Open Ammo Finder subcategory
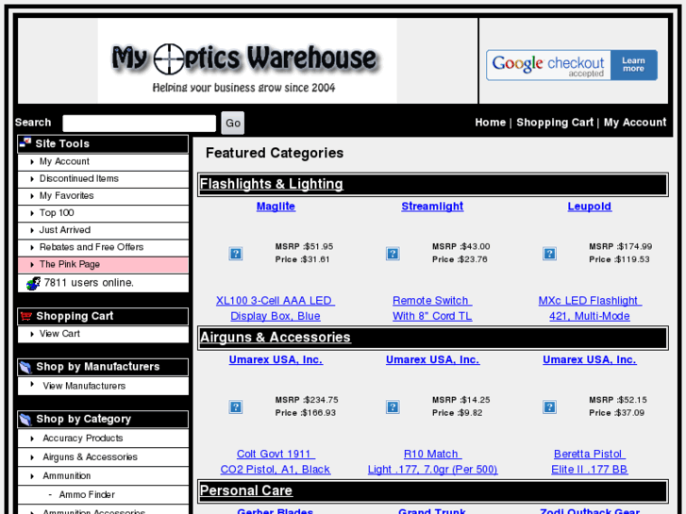Screen dimensions: 686x514 tap(87, 494)
